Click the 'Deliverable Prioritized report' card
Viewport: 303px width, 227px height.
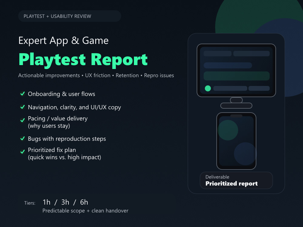236,180
